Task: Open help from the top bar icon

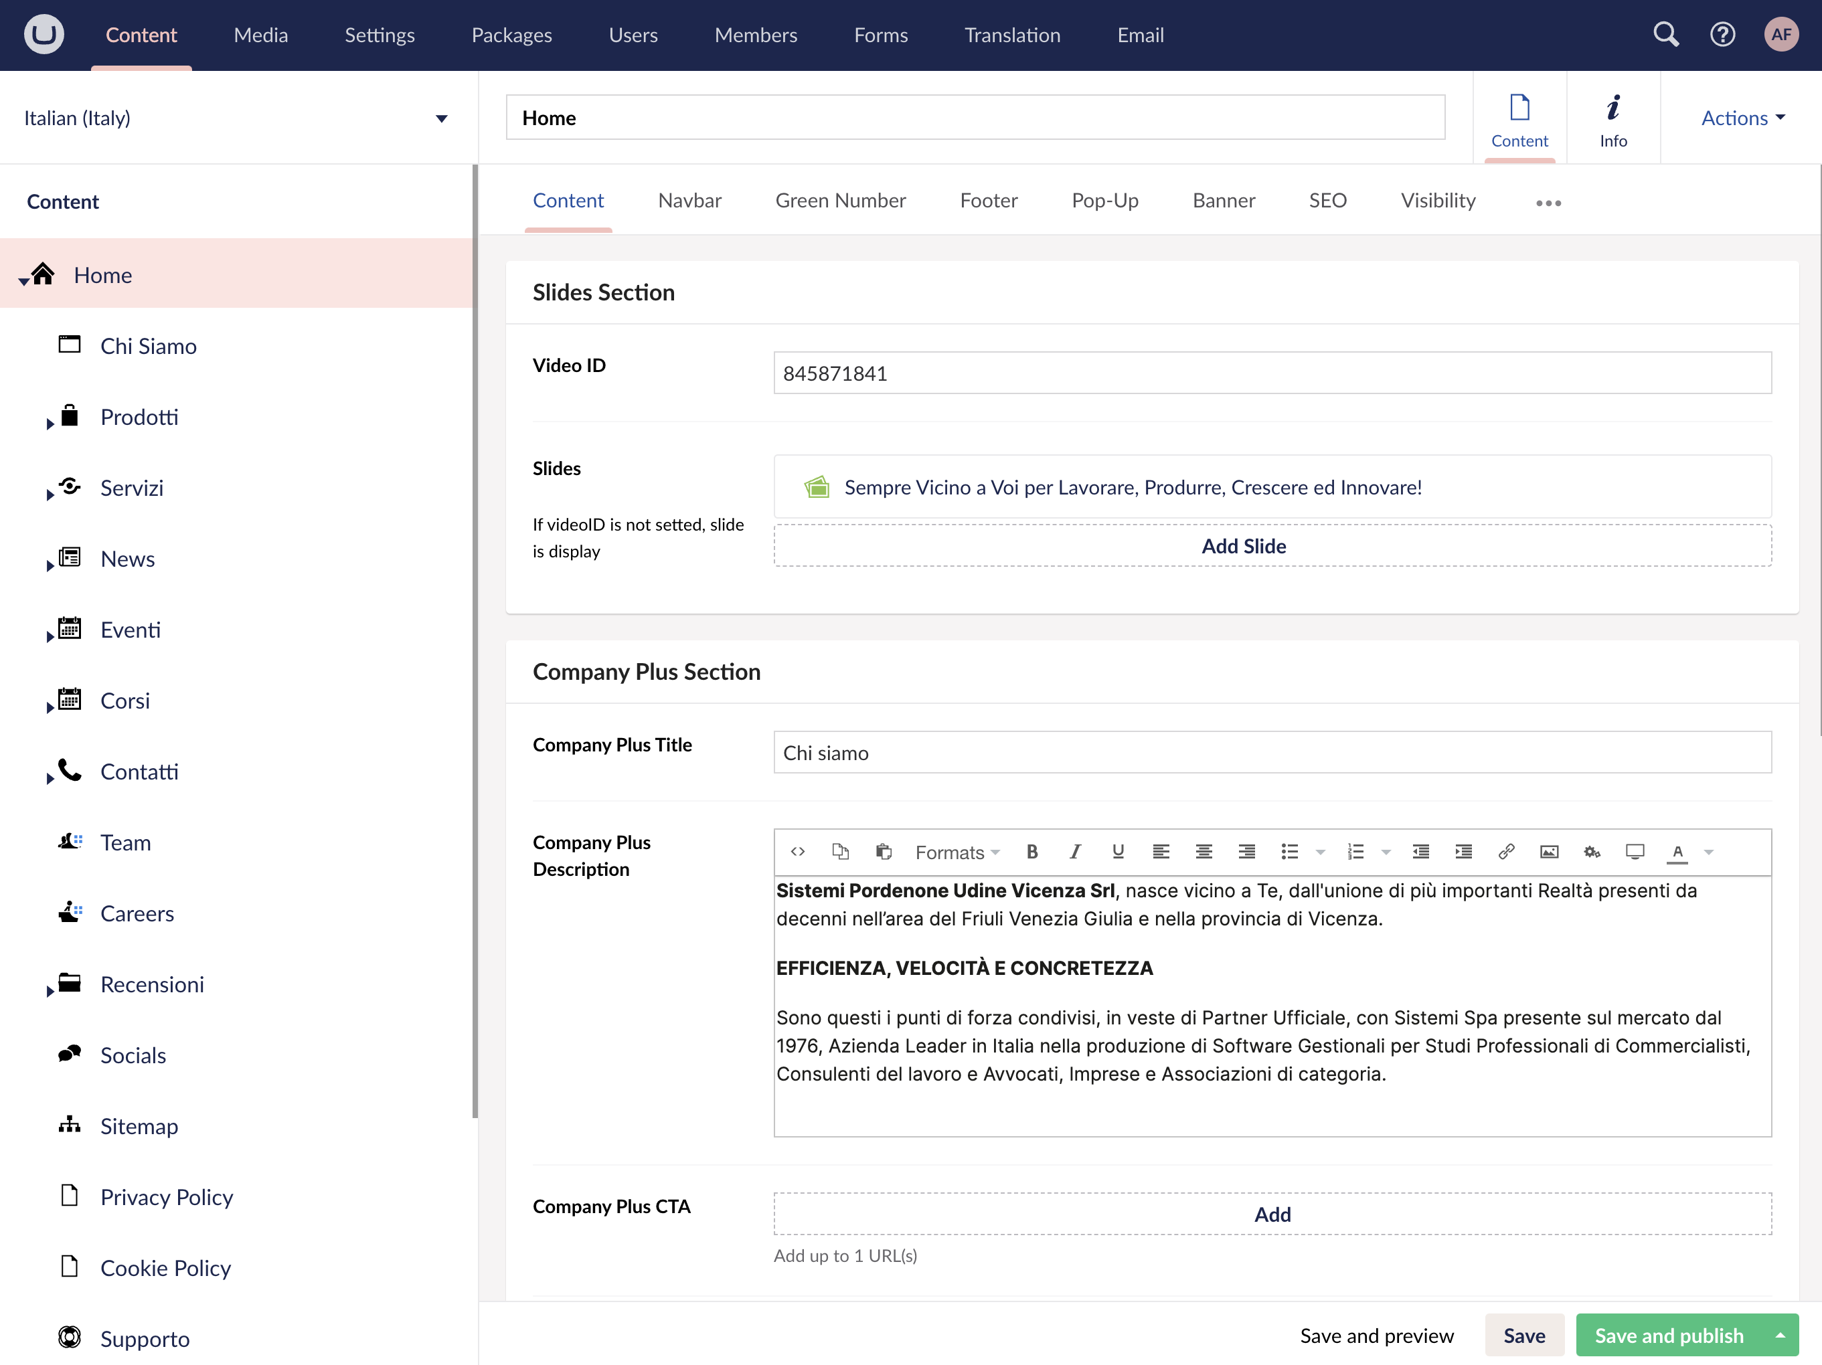Action: (x=1722, y=35)
